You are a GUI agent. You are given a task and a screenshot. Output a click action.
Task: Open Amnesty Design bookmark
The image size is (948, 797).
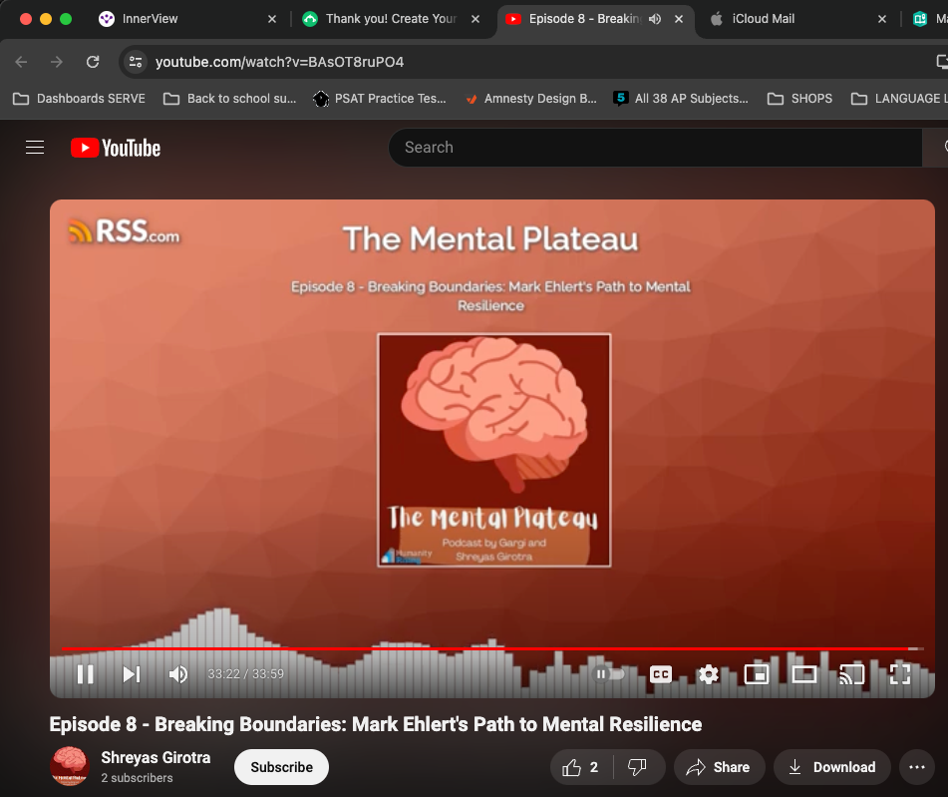tap(531, 98)
